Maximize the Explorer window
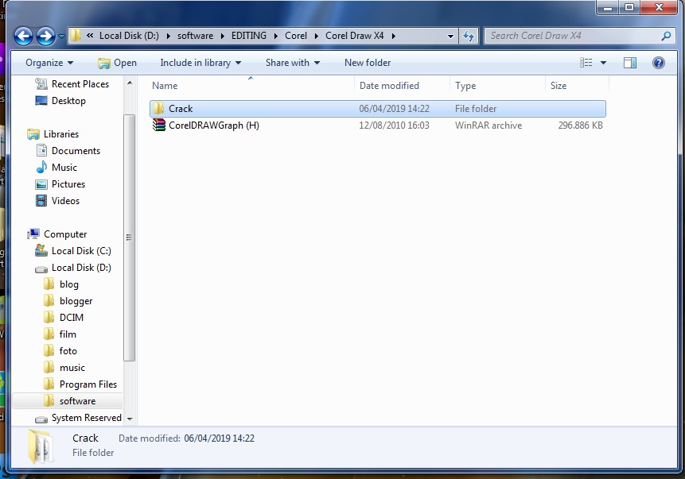Screen dimensions: 685x479 pos(629,7)
